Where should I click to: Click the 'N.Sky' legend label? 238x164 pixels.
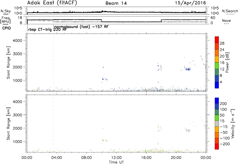[6, 11]
